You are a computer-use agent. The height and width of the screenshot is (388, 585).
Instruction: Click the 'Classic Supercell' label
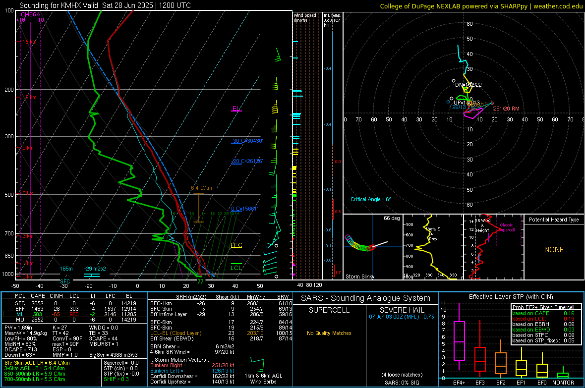pos(506,227)
